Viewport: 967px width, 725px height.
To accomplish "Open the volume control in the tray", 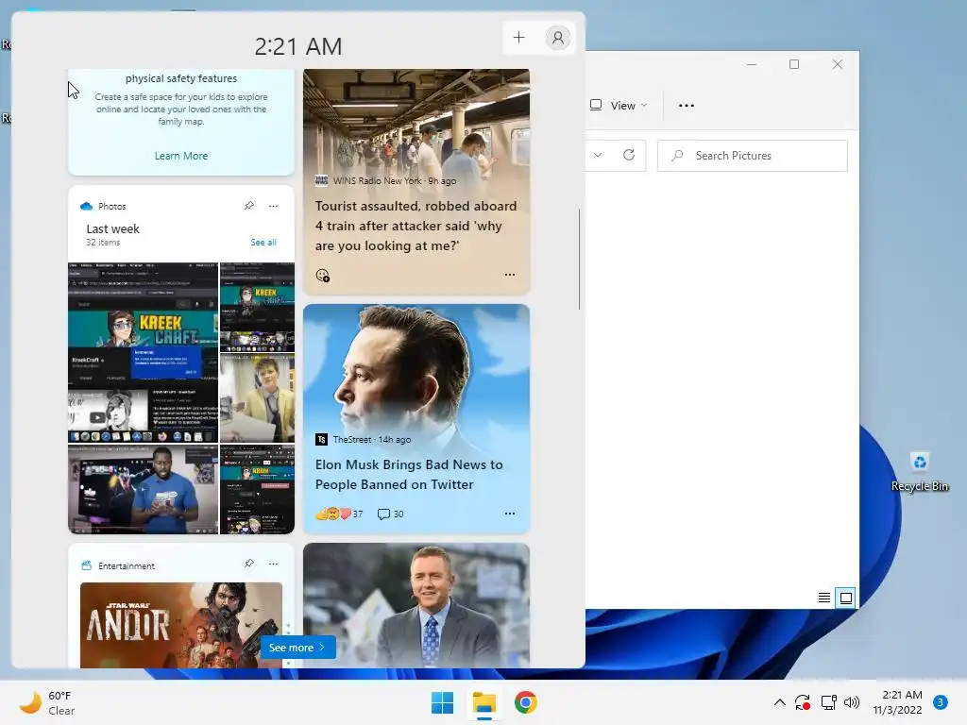I will click(852, 702).
